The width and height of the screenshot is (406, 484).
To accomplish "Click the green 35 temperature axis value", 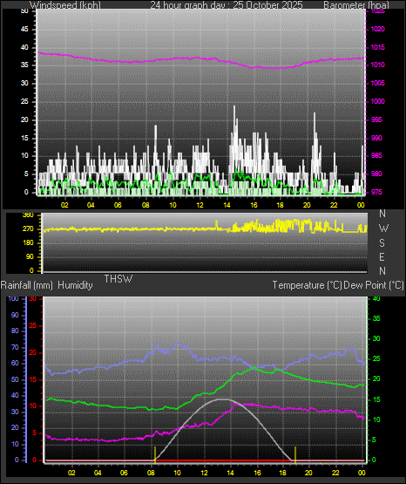I will tap(376, 318).
